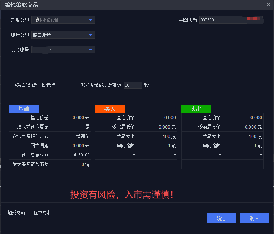Edit the 委卖最高价 value cell

pos(243,127)
